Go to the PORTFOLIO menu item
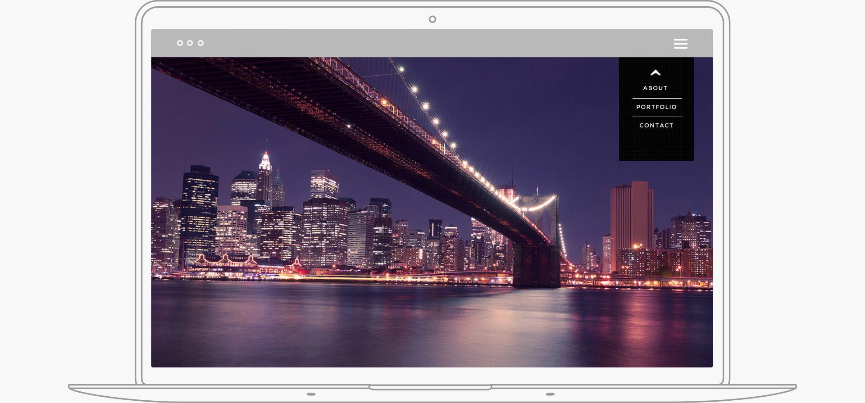The width and height of the screenshot is (865, 403). pos(656,107)
